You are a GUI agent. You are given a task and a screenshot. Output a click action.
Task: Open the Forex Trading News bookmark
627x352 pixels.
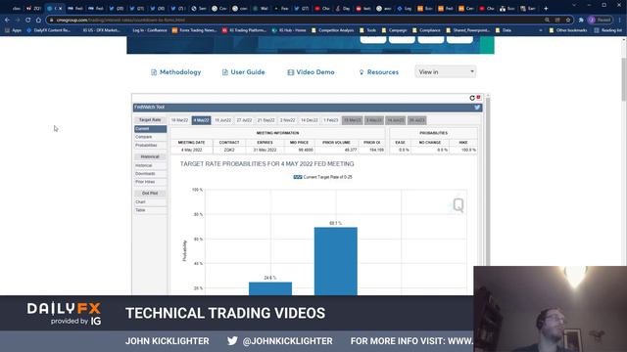pos(194,30)
